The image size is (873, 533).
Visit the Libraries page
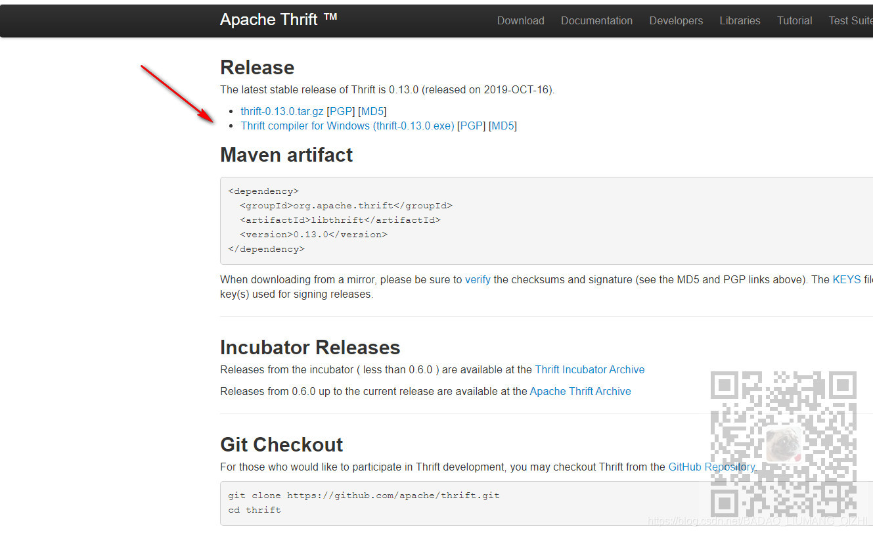740,20
